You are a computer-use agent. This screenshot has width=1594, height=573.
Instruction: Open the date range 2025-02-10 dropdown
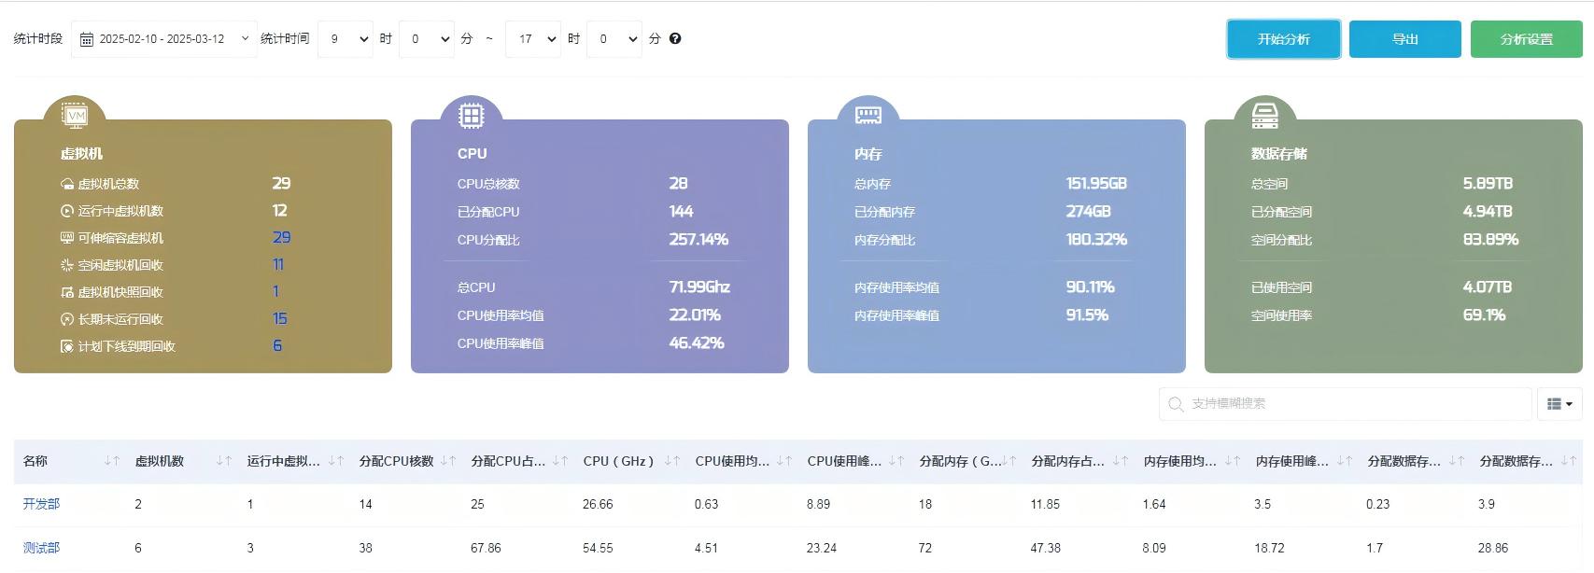tap(164, 39)
